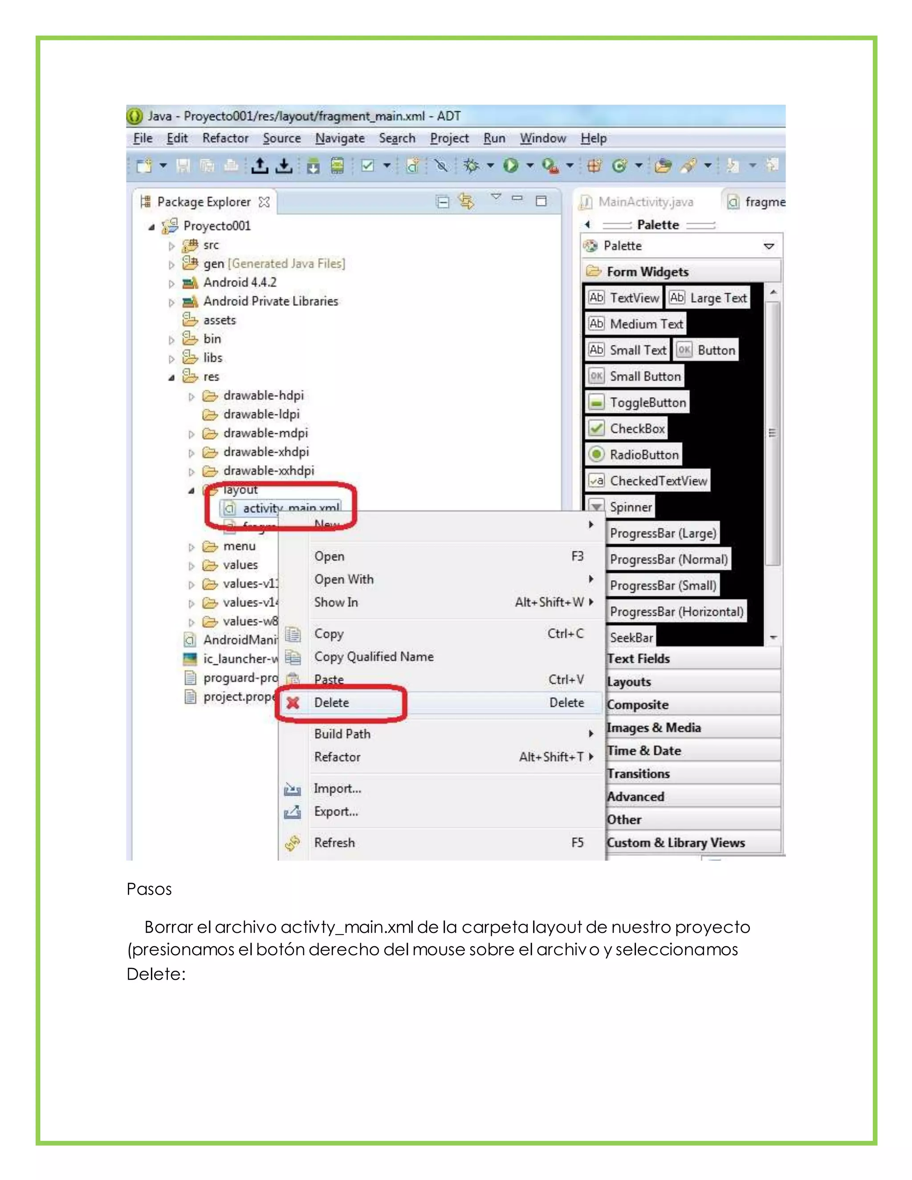
Task: Select ProgressBar (Large) widget in palette
Action: 663,533
